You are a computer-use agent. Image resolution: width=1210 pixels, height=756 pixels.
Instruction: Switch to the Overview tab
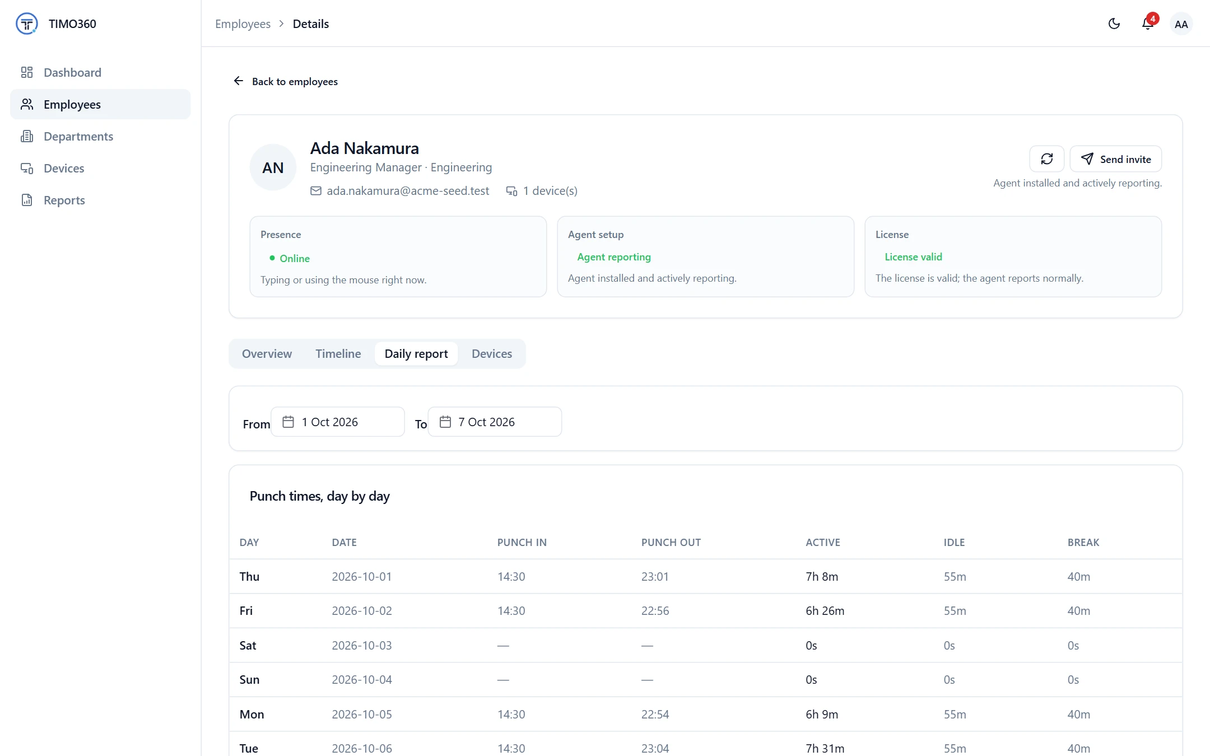(x=267, y=354)
